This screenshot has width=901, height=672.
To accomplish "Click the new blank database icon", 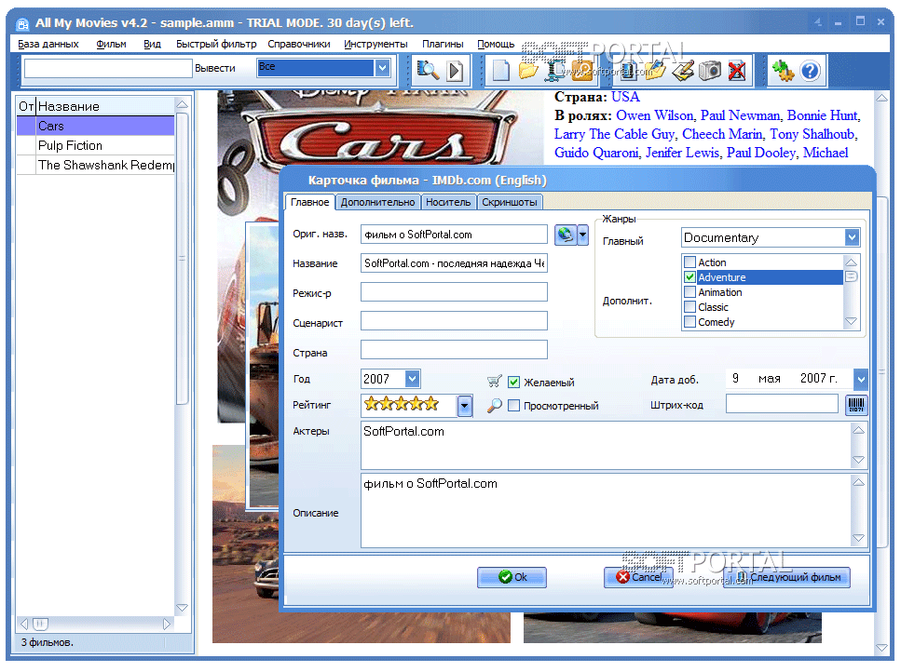I will pos(501,71).
